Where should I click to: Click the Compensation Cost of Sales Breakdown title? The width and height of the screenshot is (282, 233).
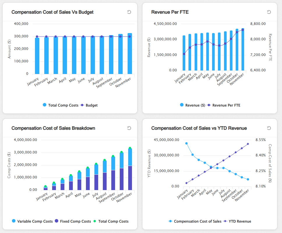[53, 128]
